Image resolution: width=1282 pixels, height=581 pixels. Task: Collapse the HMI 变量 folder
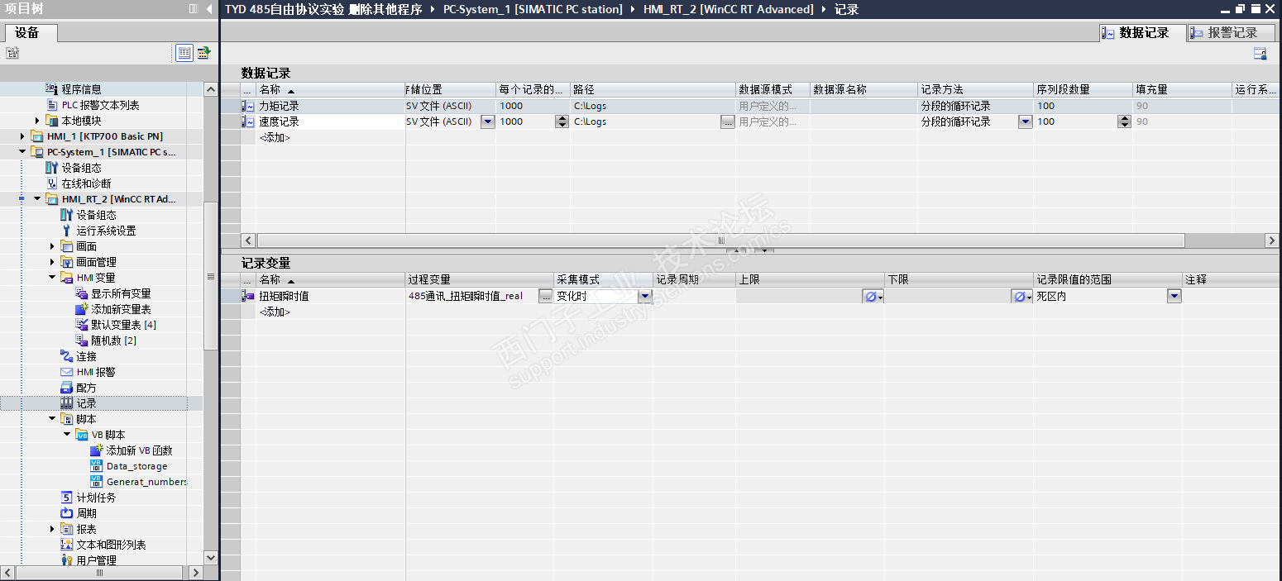pos(52,278)
